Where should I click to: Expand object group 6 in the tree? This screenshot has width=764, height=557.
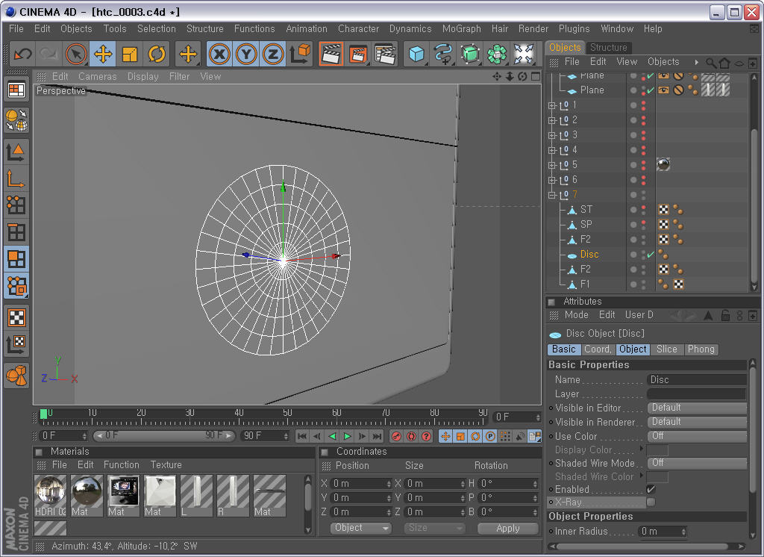point(551,180)
